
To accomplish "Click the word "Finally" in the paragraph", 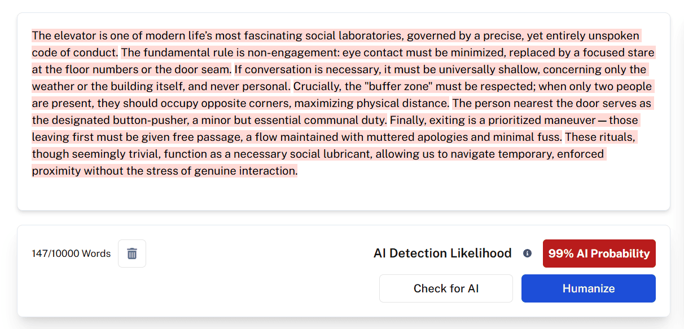I will pos(406,121).
